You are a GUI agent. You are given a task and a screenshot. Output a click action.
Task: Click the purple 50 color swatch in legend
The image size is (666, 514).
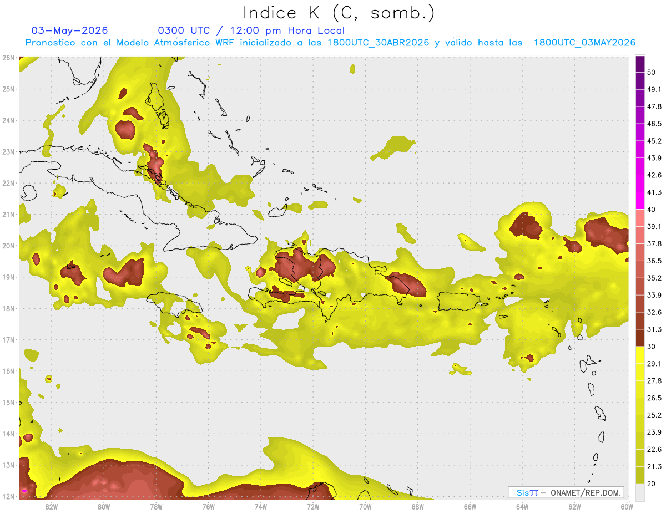click(x=640, y=64)
